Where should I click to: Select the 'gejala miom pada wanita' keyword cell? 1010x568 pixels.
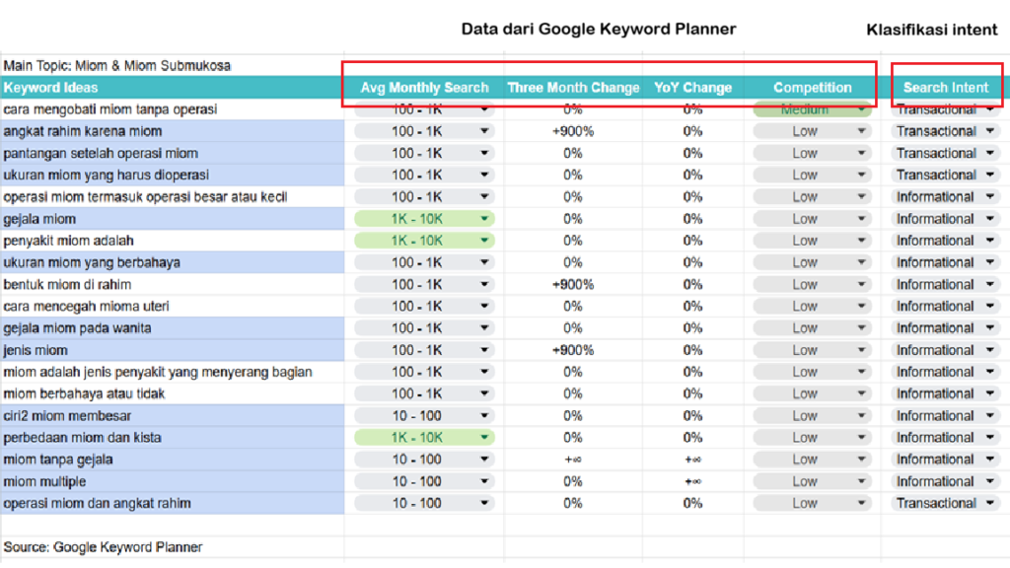point(172,328)
